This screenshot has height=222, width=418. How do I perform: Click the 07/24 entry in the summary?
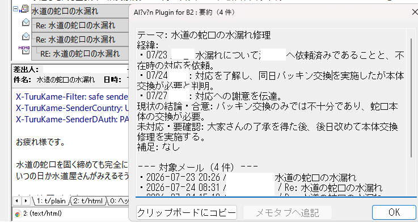point(271,81)
